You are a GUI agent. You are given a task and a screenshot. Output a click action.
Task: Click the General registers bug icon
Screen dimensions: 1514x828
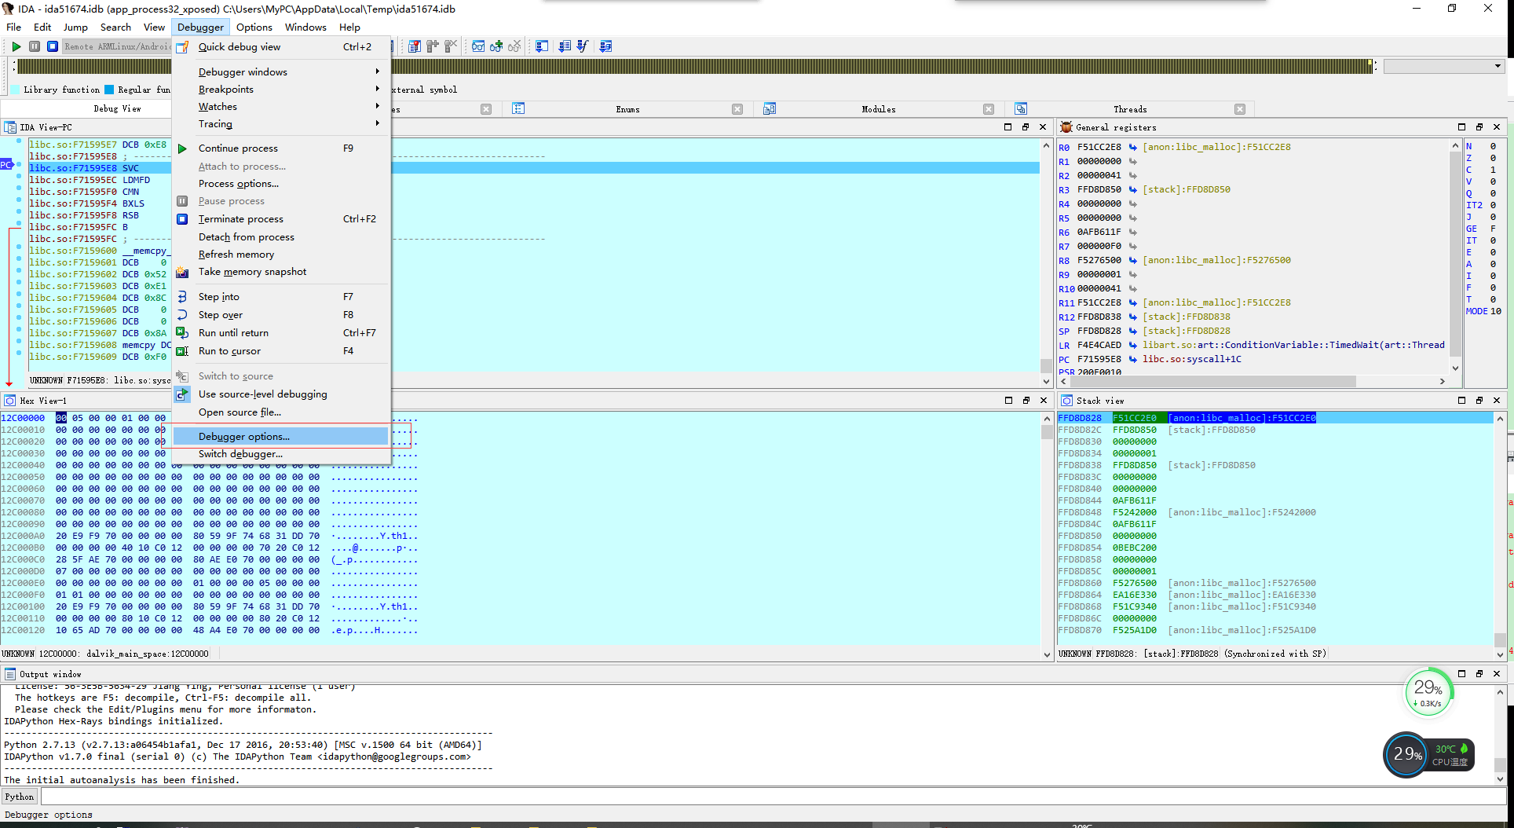point(1066,126)
